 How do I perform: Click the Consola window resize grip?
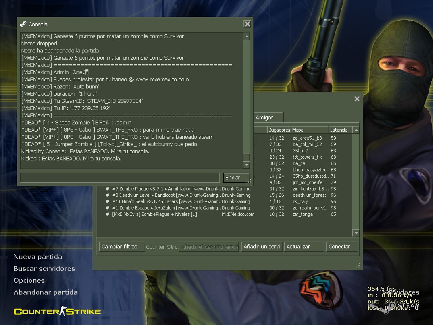pyautogui.click(x=249, y=181)
